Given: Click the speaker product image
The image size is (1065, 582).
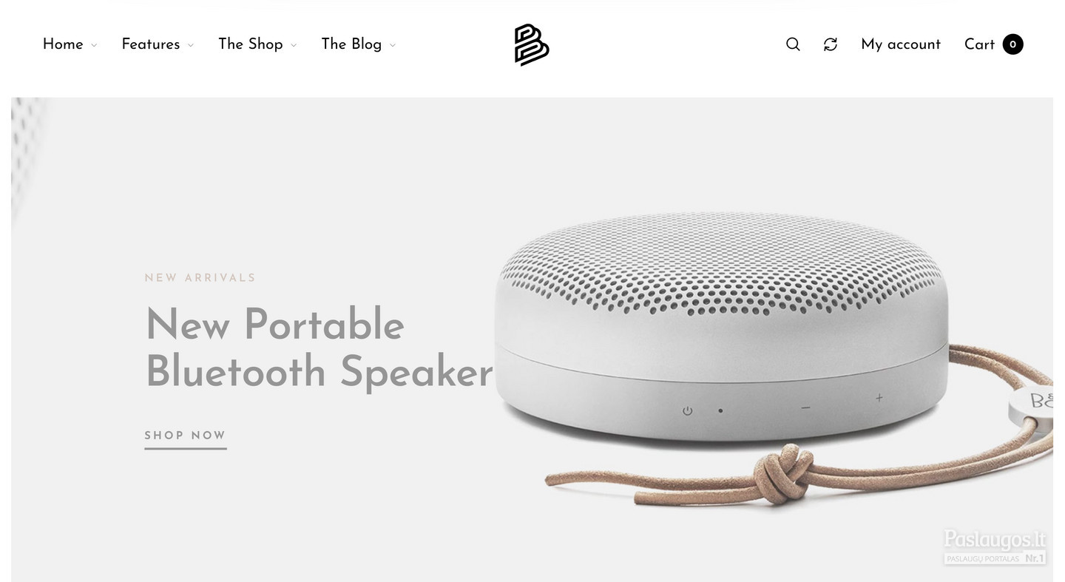Looking at the screenshot, I should [x=773, y=355].
